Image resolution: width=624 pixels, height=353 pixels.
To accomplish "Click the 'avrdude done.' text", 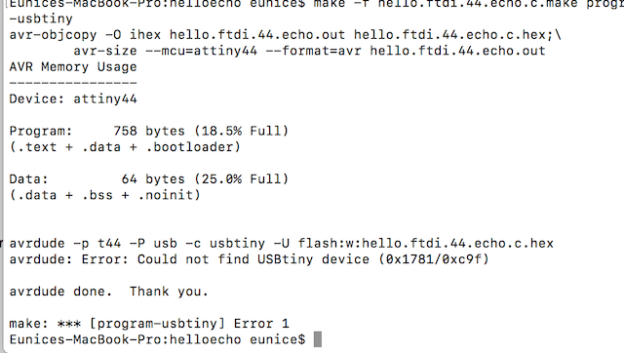I will point(60,292).
